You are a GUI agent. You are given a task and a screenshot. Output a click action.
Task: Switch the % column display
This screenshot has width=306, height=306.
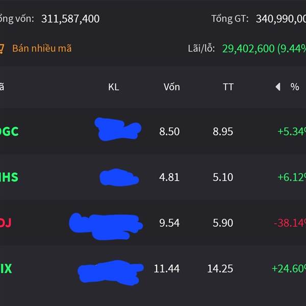point(294,87)
